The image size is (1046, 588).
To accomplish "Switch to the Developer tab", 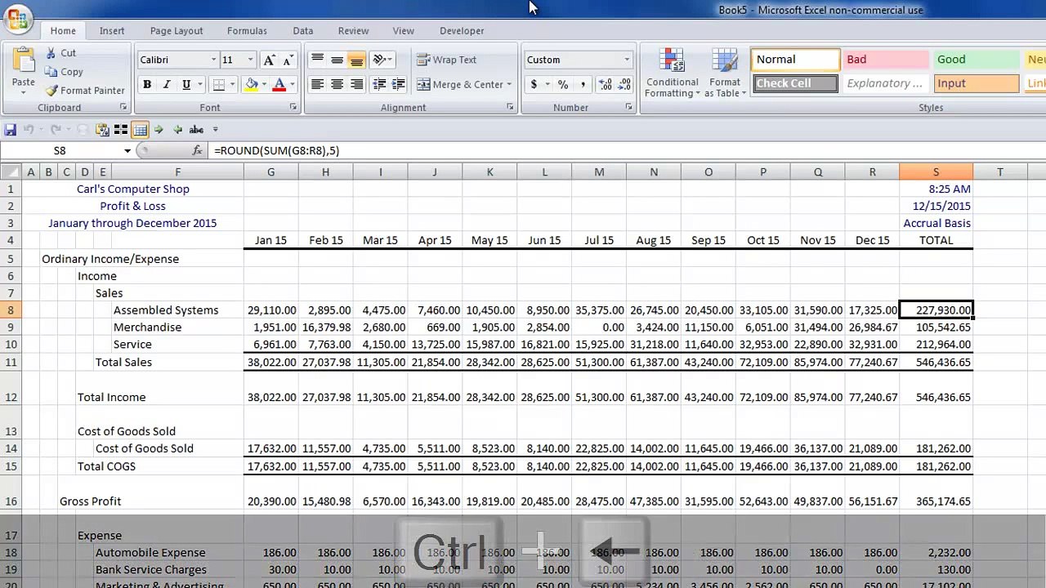I will 462,30.
